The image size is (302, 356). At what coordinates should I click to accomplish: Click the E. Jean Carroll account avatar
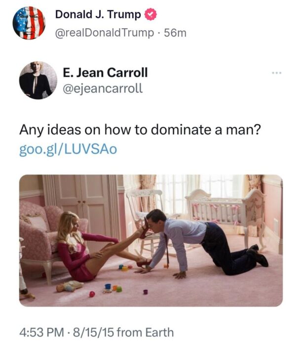pyautogui.click(x=38, y=81)
